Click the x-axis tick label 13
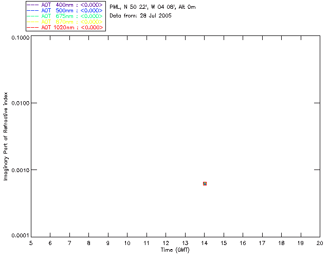Screen dimensions: 329x263 pyautogui.click(x=185, y=243)
